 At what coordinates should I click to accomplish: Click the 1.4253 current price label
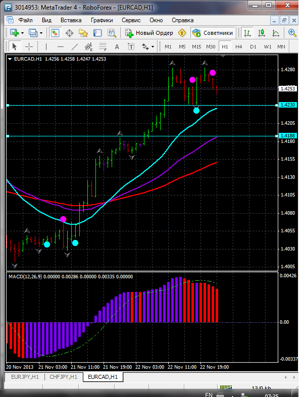(287, 88)
